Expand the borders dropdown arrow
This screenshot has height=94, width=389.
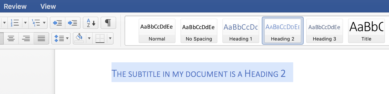(110, 39)
